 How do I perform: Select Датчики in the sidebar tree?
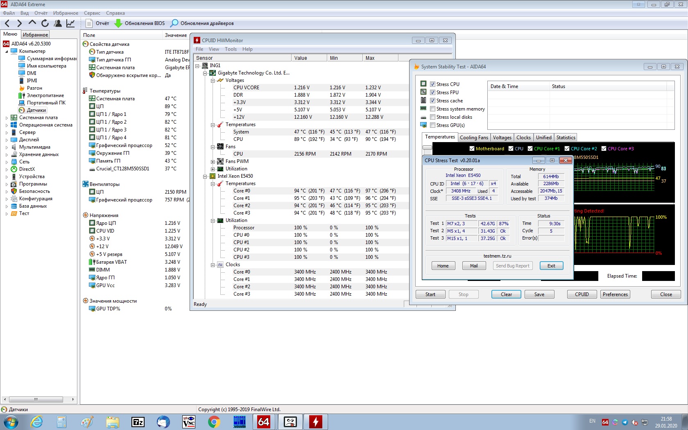(x=36, y=110)
